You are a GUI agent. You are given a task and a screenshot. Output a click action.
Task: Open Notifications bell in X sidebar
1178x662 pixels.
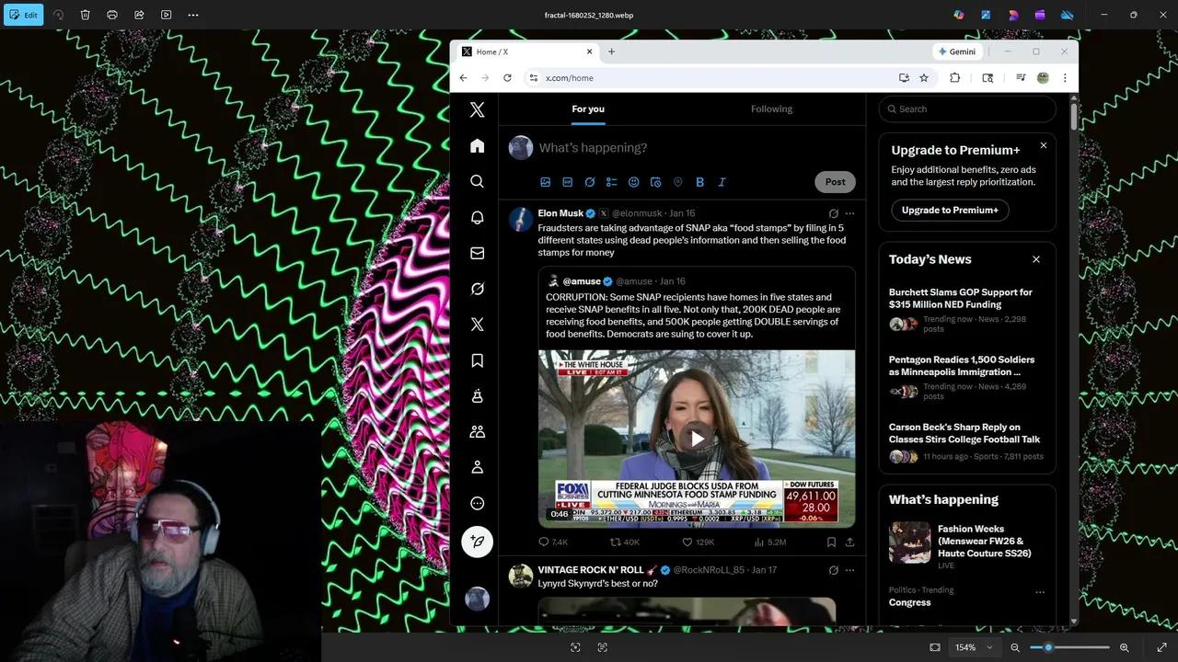pyautogui.click(x=477, y=218)
